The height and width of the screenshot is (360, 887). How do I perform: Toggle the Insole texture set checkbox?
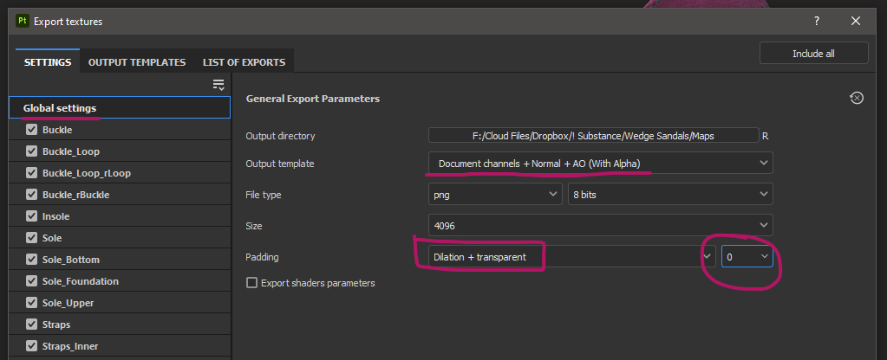tap(33, 216)
